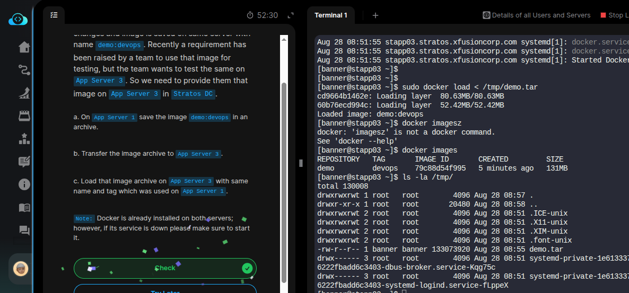Click the globe icon beside Details link
Image resolution: width=629 pixels, height=293 pixels.
tap(486, 15)
